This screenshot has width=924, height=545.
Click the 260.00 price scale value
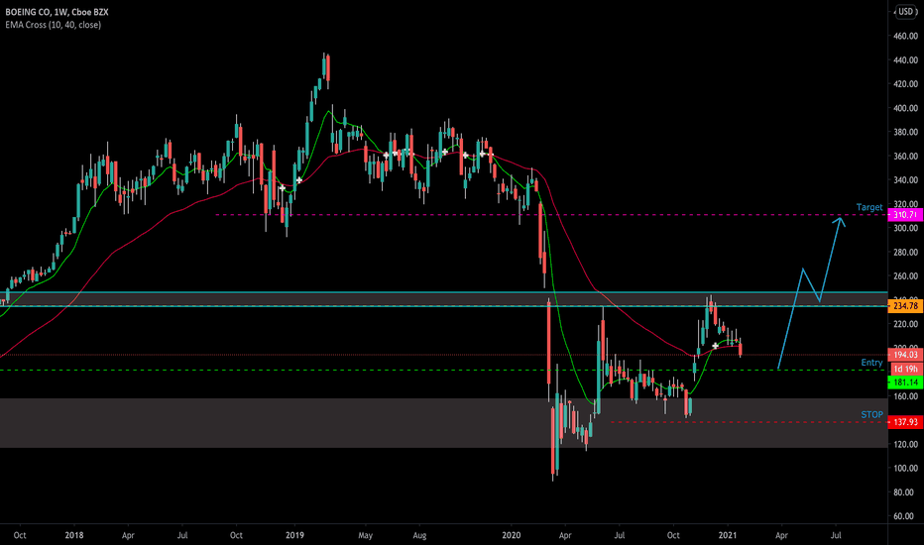(x=906, y=276)
